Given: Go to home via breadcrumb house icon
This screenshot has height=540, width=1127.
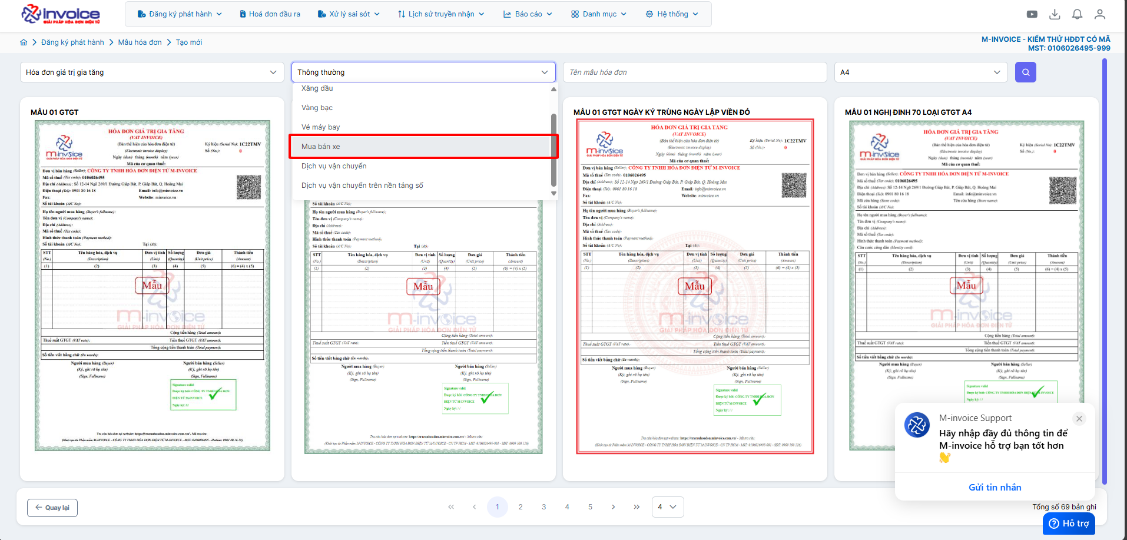Looking at the screenshot, I should pos(24,42).
